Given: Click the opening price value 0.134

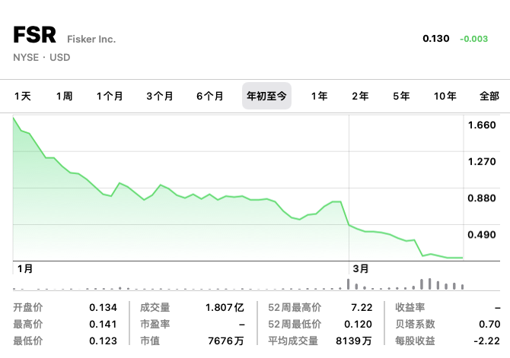Looking at the screenshot, I should [x=103, y=307].
